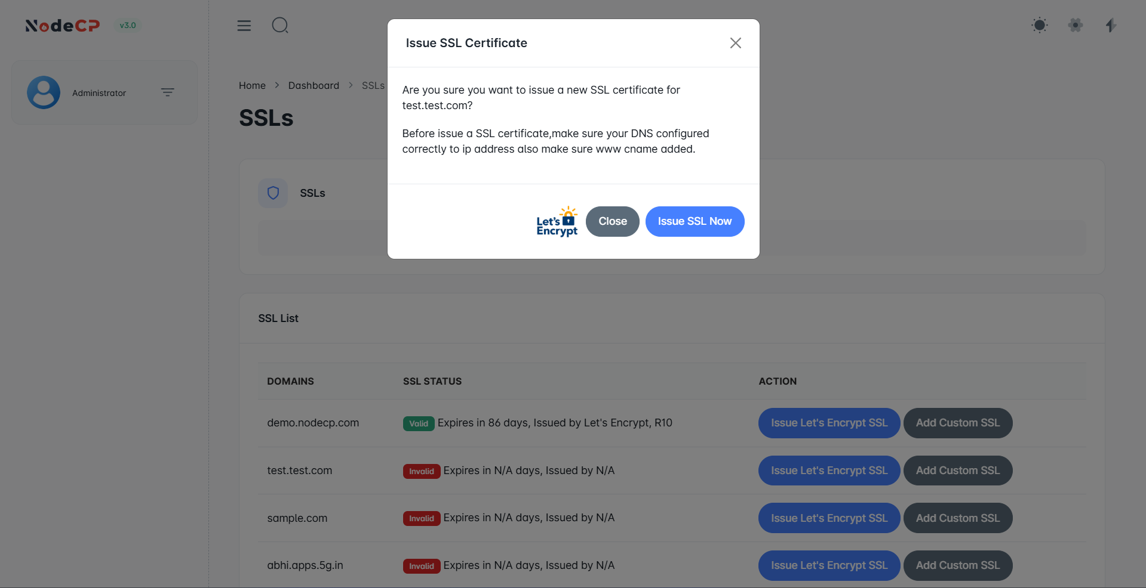Expand the Administrator profile filter menu
Image resolution: width=1146 pixels, height=588 pixels.
pyautogui.click(x=168, y=92)
